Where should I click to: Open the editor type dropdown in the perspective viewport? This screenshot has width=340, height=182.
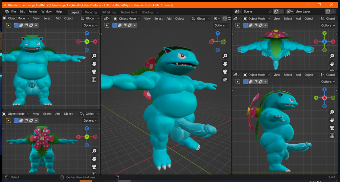pyautogui.click(x=107, y=19)
